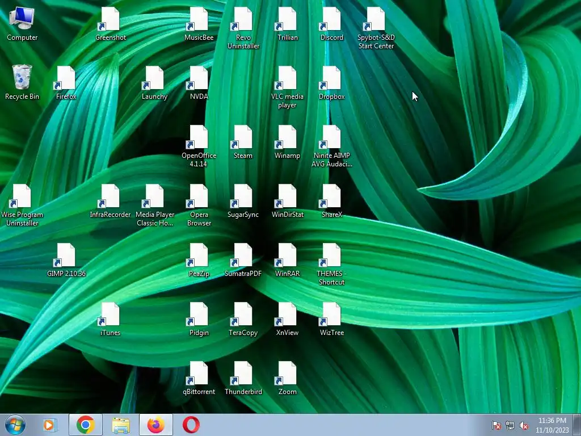Open the Windows Start menu
This screenshot has height=436, width=581.
pos(15,425)
